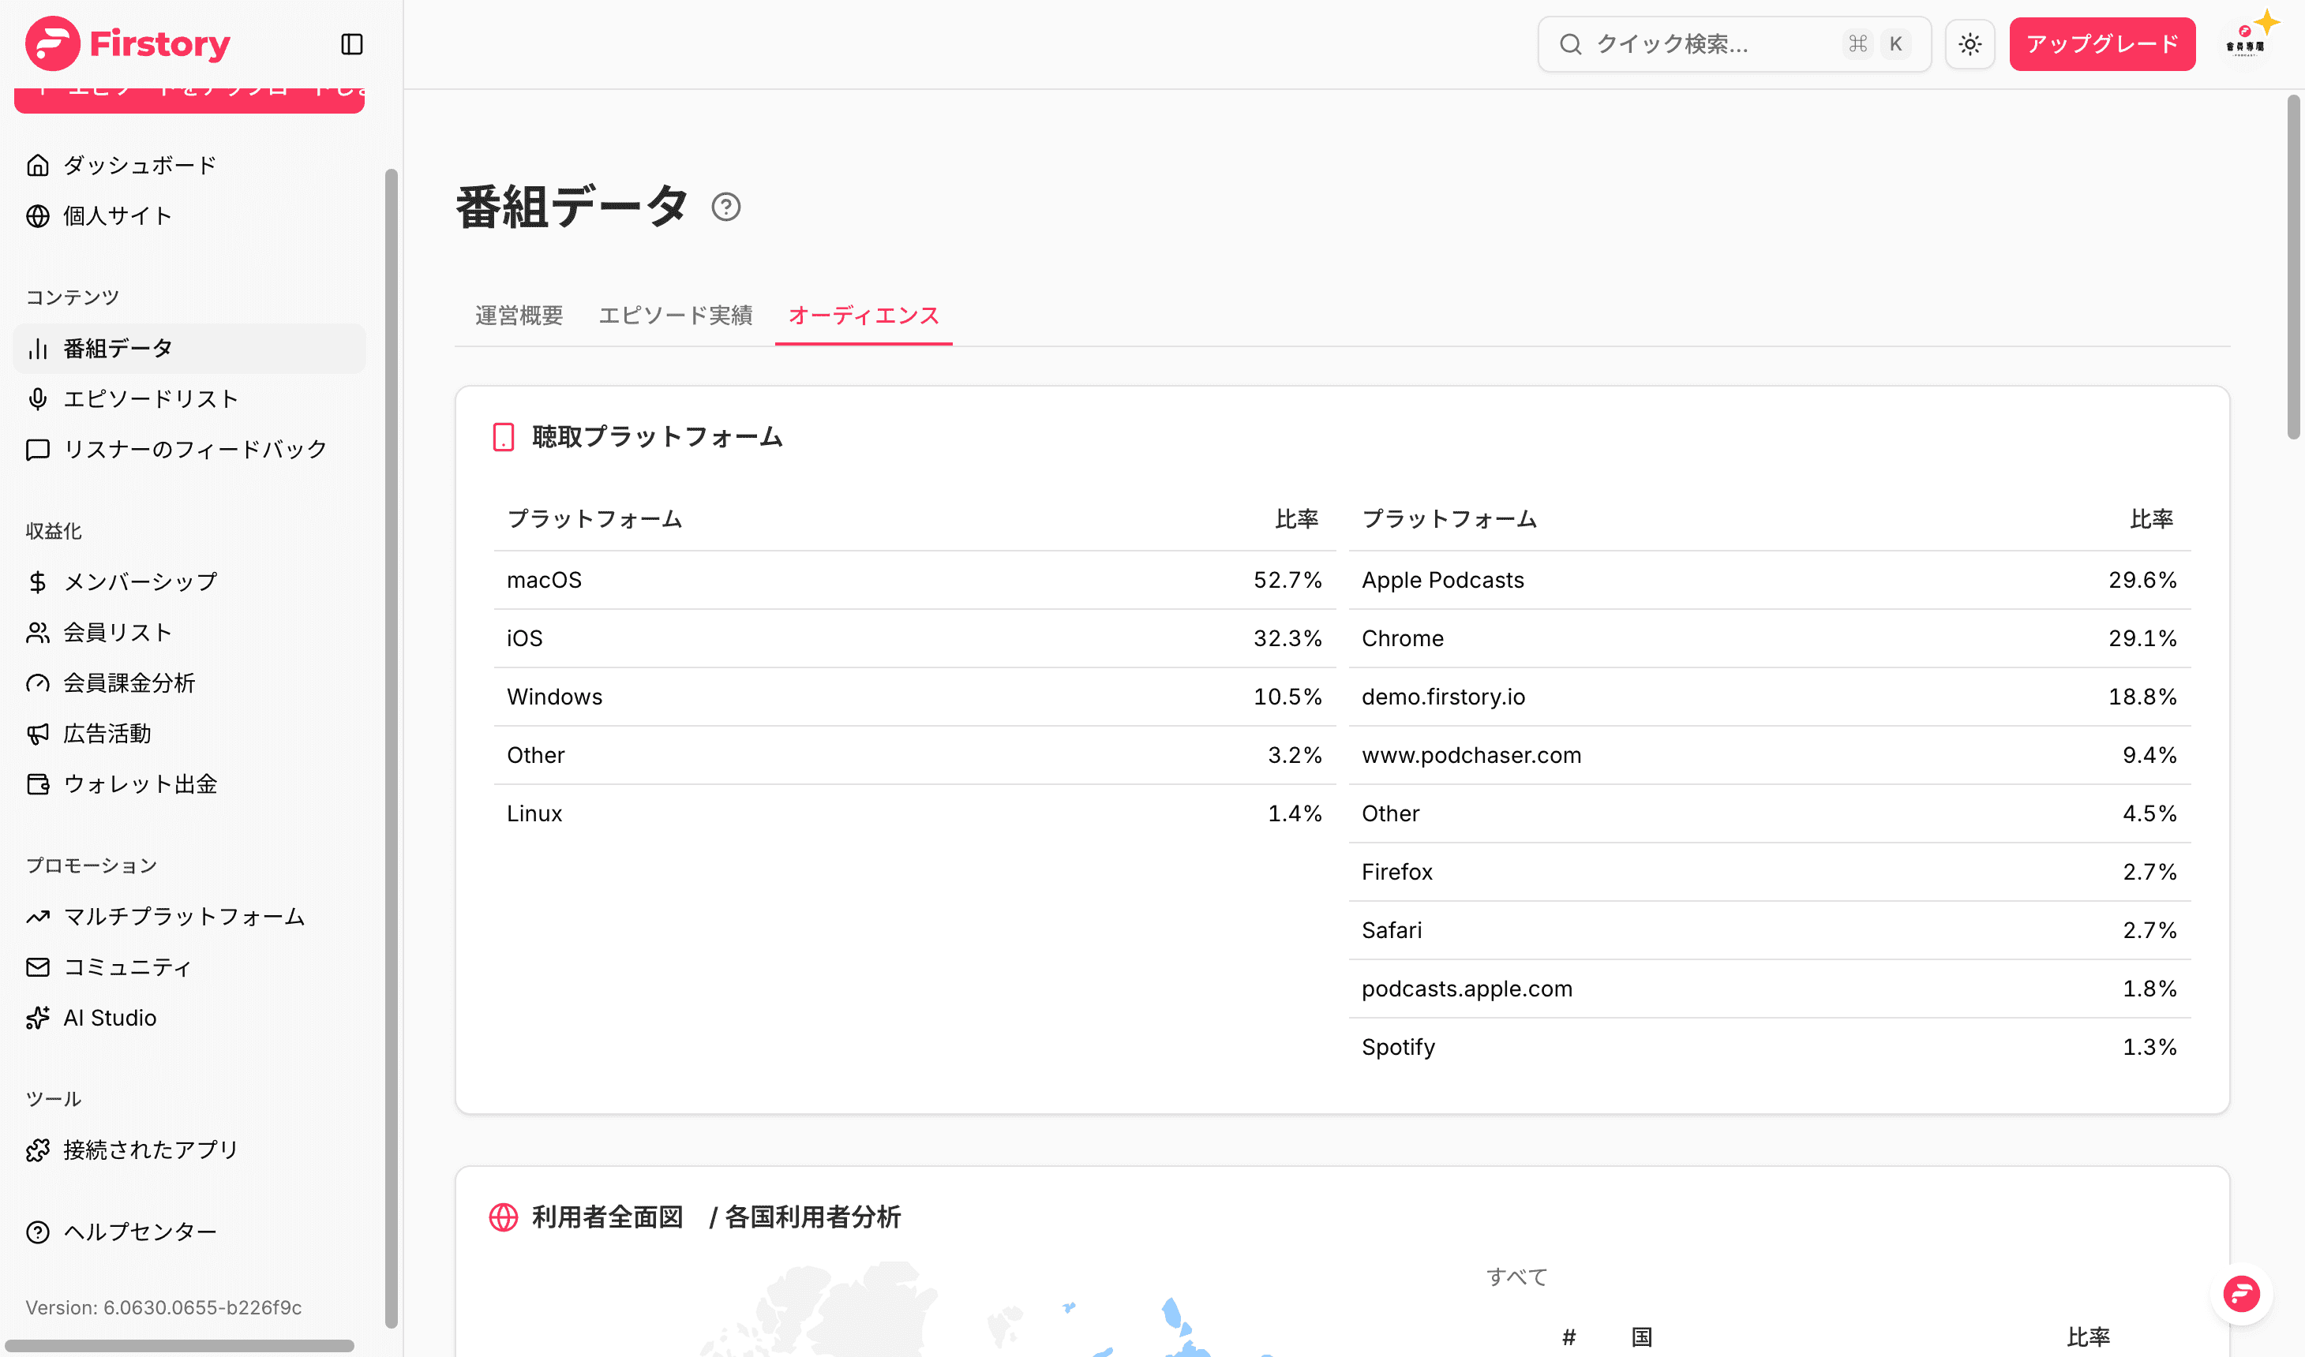Open the Firstory chat bubble widget
2305x1357 pixels.
tap(2241, 1293)
